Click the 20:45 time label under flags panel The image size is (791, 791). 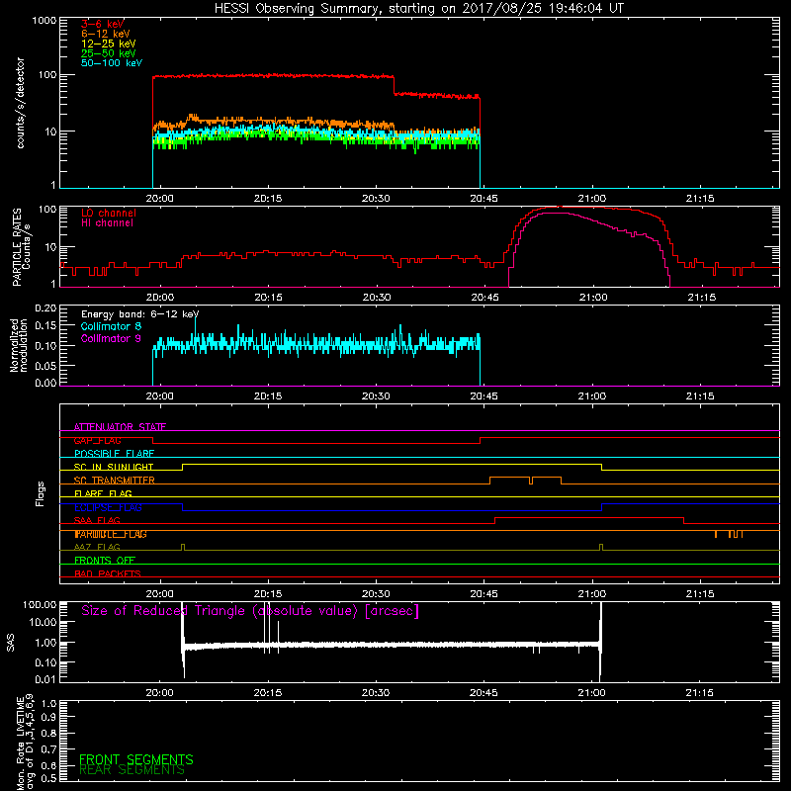pos(483,594)
